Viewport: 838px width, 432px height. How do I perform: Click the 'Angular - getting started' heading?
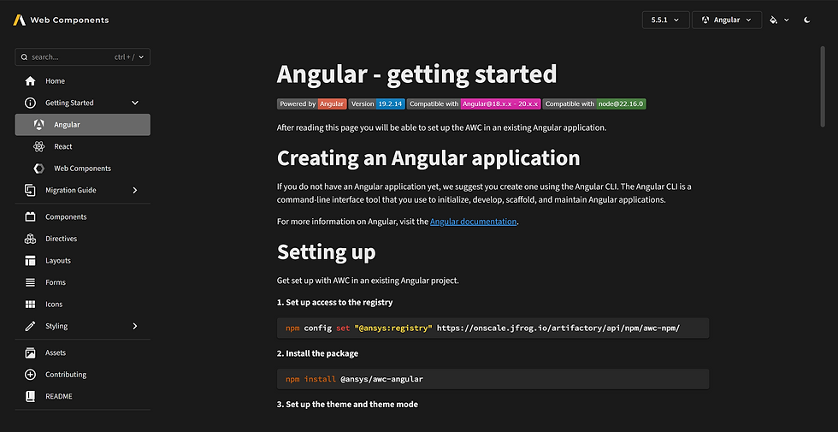point(417,74)
